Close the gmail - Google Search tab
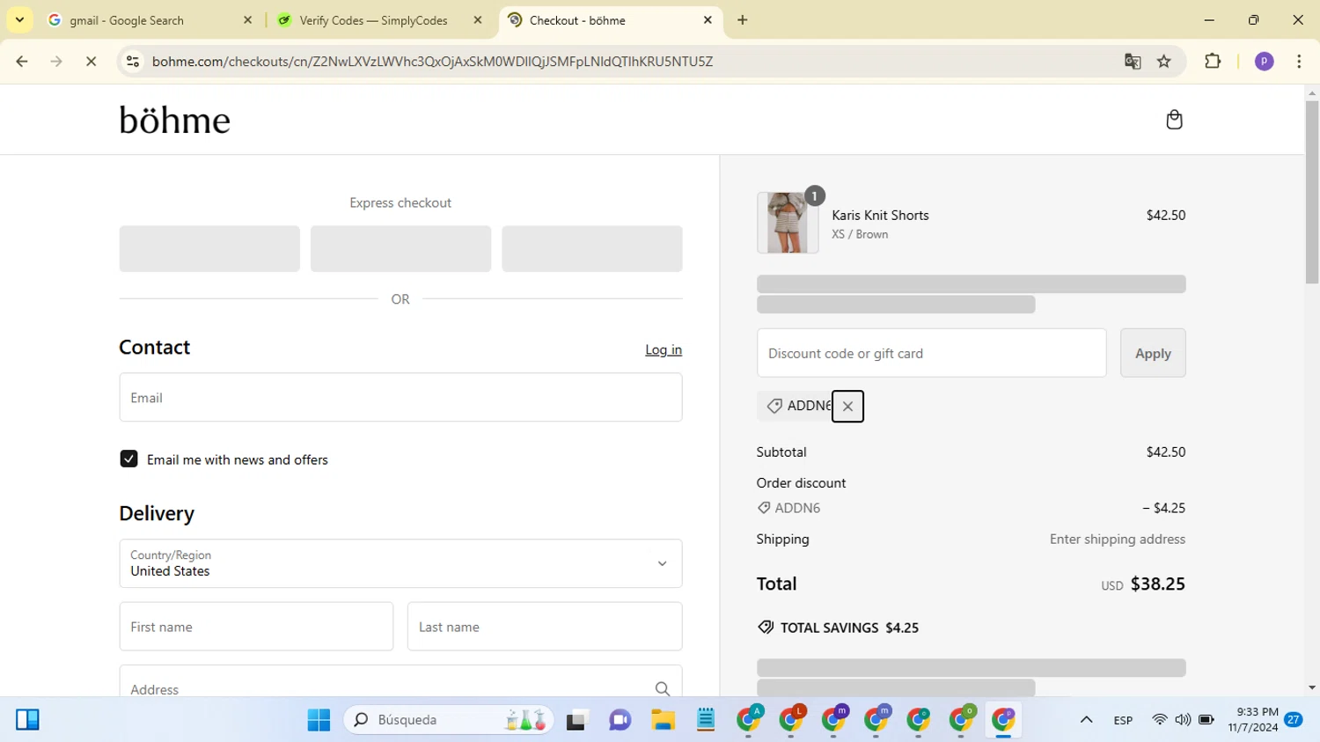1320x742 pixels. pos(247,20)
